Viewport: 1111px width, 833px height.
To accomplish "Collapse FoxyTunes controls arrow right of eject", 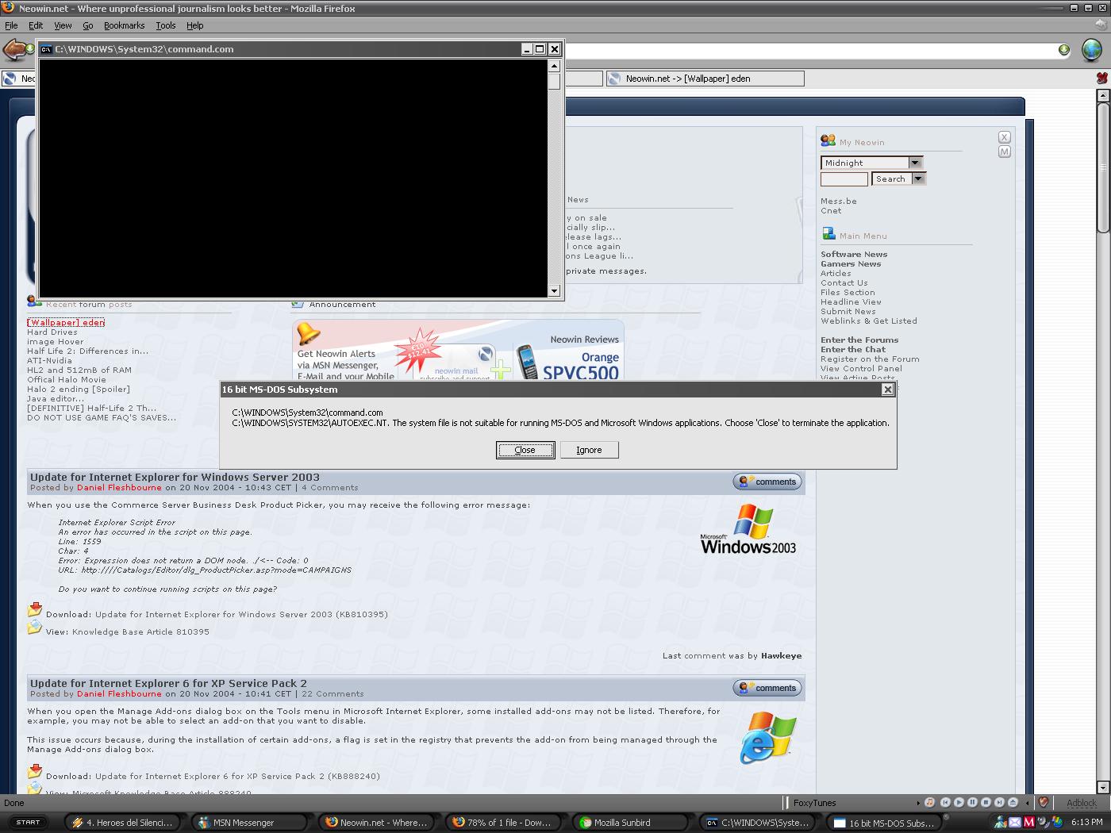I will coord(1027,803).
